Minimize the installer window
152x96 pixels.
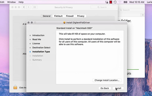tap(32, 22)
